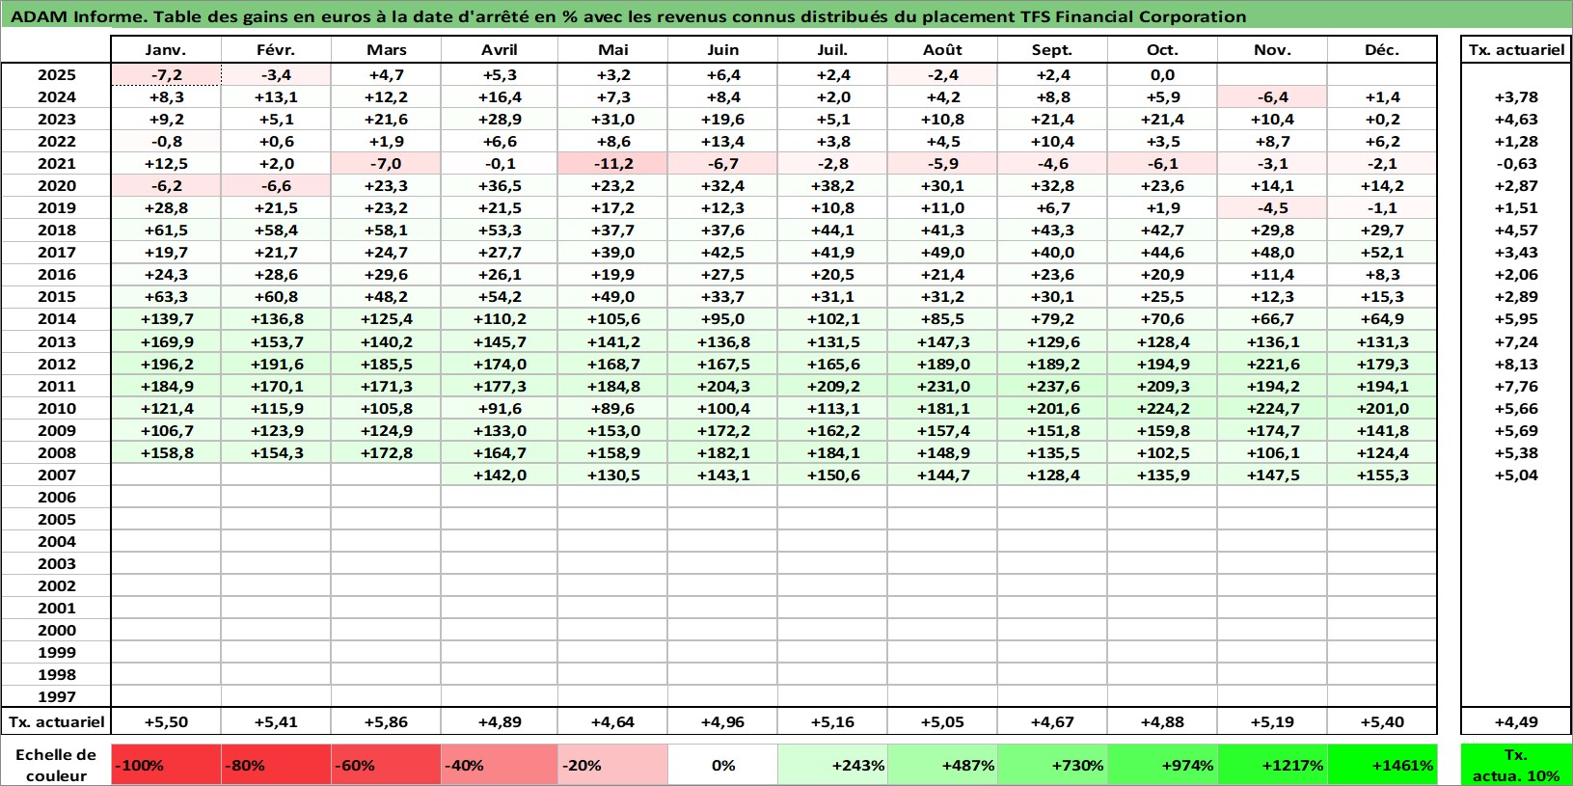Click the 2007 row label

[56, 474]
